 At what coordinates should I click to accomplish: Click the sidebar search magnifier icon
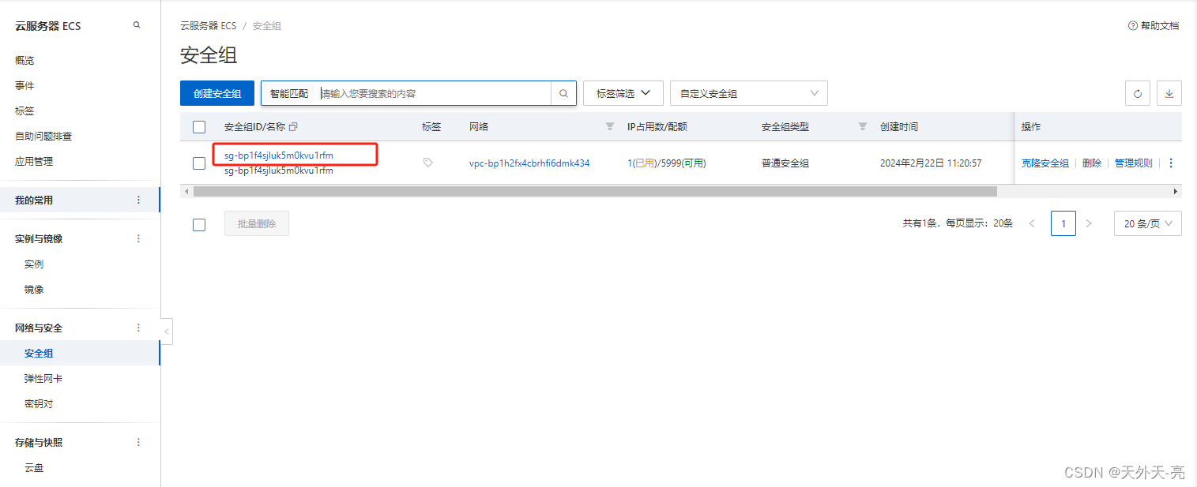pos(137,25)
